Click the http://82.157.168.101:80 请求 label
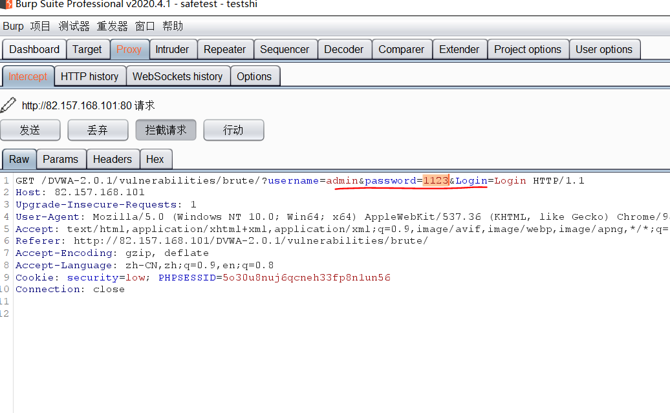Screen dimensions: 670x413 point(89,105)
